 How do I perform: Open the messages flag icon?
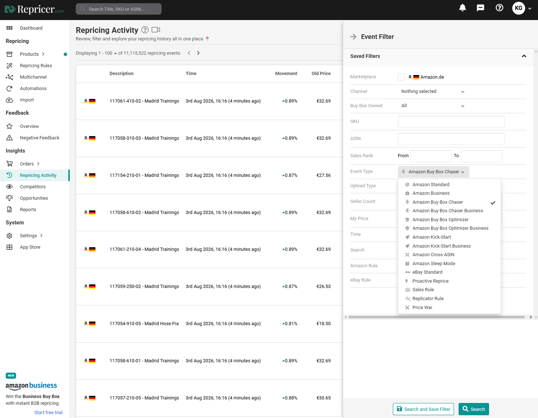480,8
